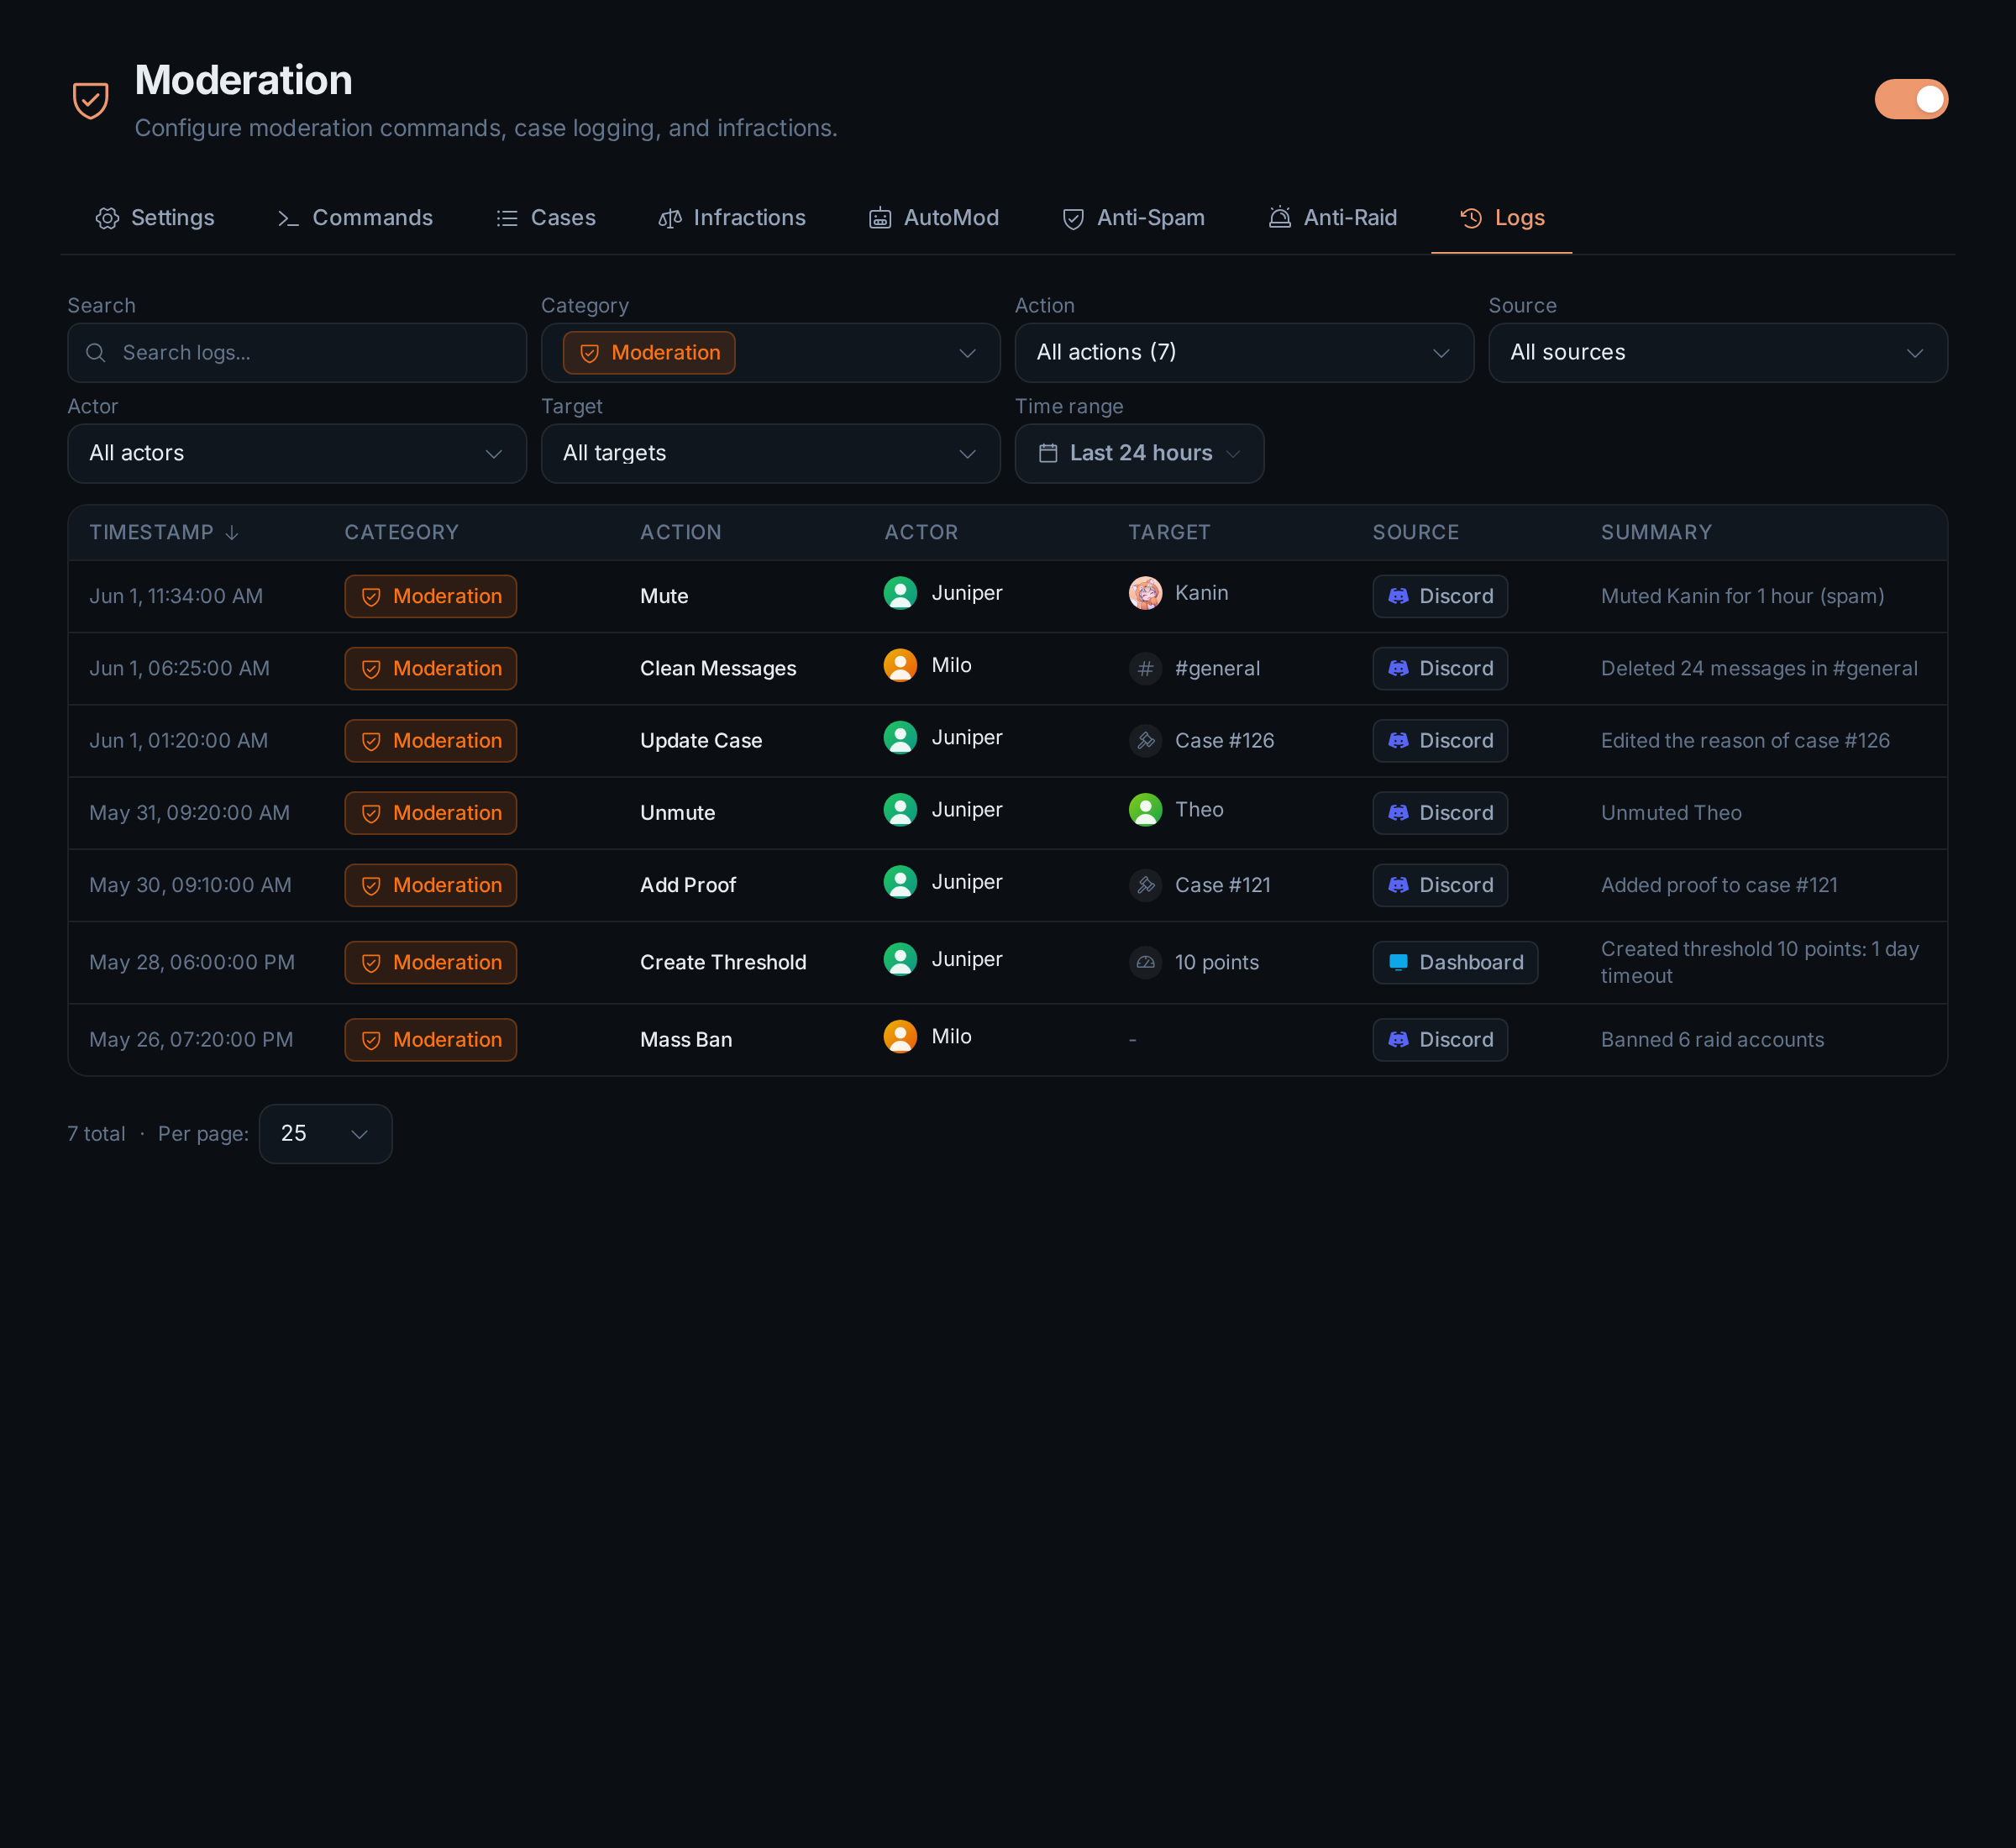Viewport: 2016px width, 1848px height.
Task: Click the Discord badge in Mass Ban row
Action: (x=1440, y=1040)
